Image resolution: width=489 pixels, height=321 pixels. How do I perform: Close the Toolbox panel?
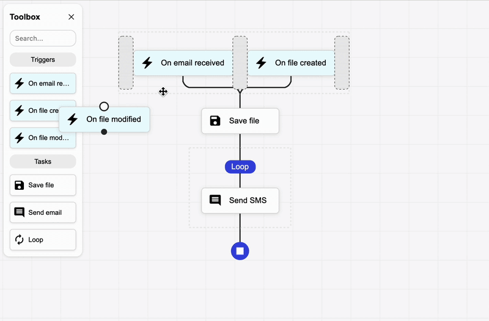point(71,17)
